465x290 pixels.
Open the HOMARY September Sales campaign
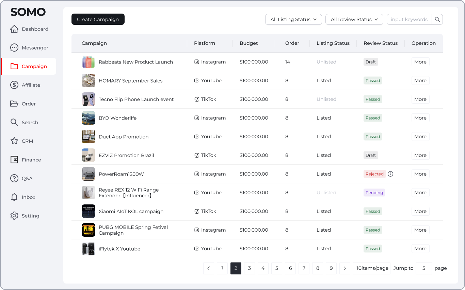pyautogui.click(x=131, y=80)
